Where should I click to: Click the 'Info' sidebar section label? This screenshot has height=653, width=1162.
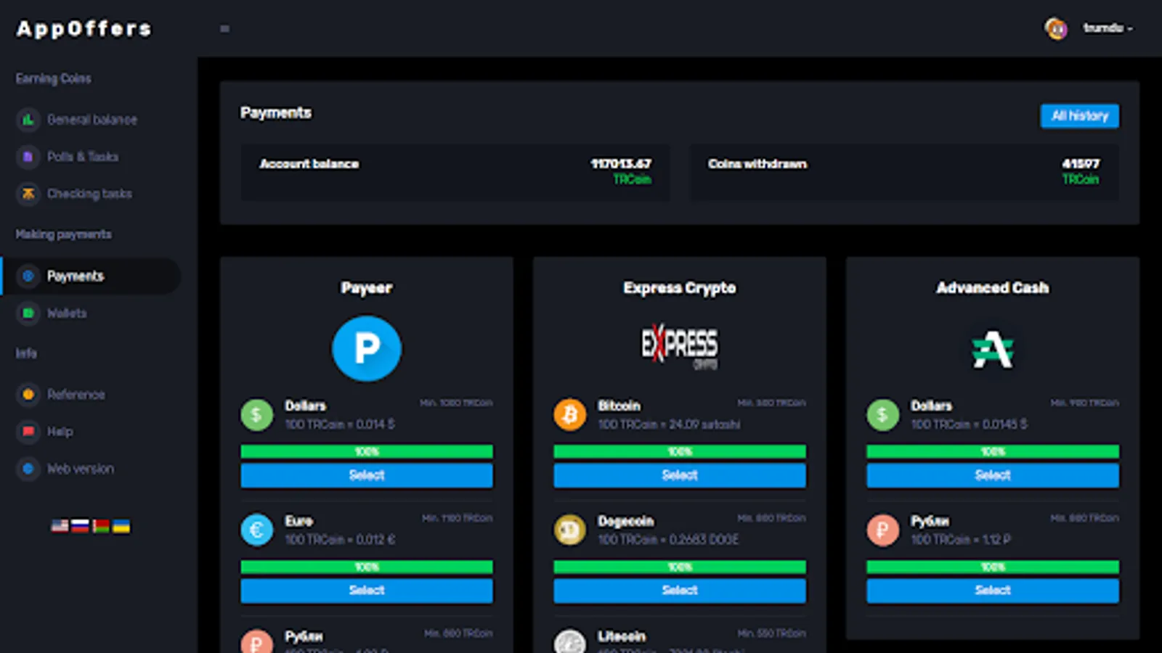coord(26,353)
